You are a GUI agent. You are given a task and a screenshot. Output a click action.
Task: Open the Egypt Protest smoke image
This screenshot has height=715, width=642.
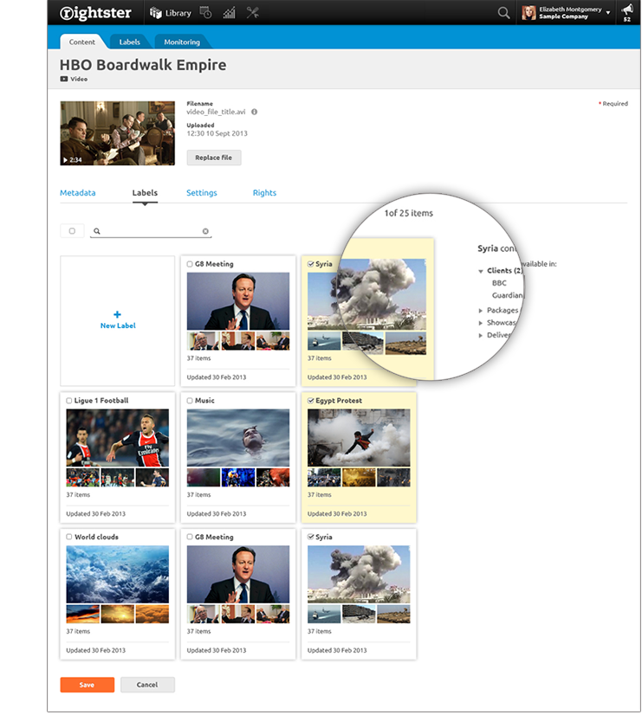[x=359, y=438]
